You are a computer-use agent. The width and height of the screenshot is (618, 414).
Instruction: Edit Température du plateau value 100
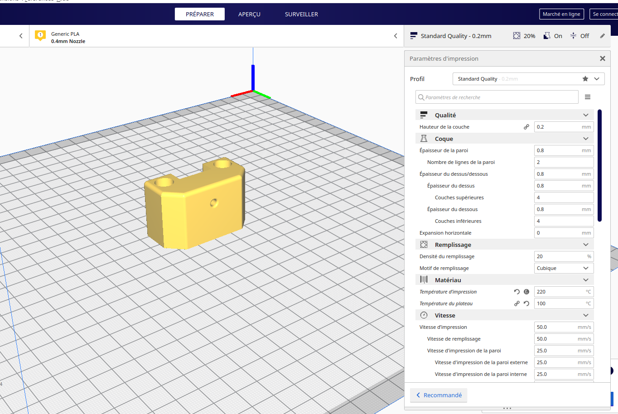coord(564,303)
